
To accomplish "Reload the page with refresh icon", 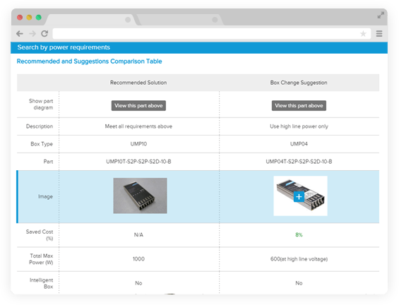I will point(44,33).
